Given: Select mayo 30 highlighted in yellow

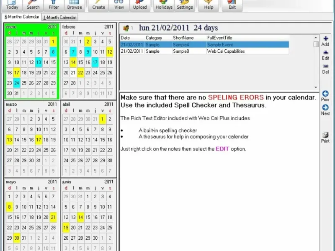Looking at the screenshot, I should (17, 238).
